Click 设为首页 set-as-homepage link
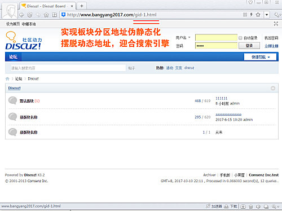282x211 pixels. (13, 24)
